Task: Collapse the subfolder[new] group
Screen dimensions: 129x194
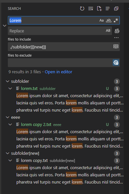Action: pos(8,153)
